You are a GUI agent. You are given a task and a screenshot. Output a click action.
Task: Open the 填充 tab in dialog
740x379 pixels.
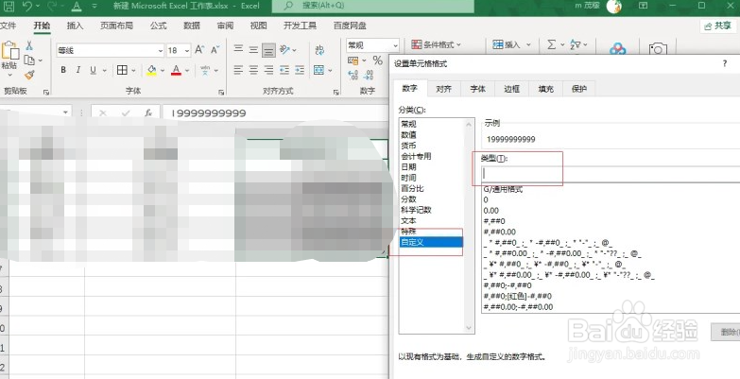click(545, 89)
